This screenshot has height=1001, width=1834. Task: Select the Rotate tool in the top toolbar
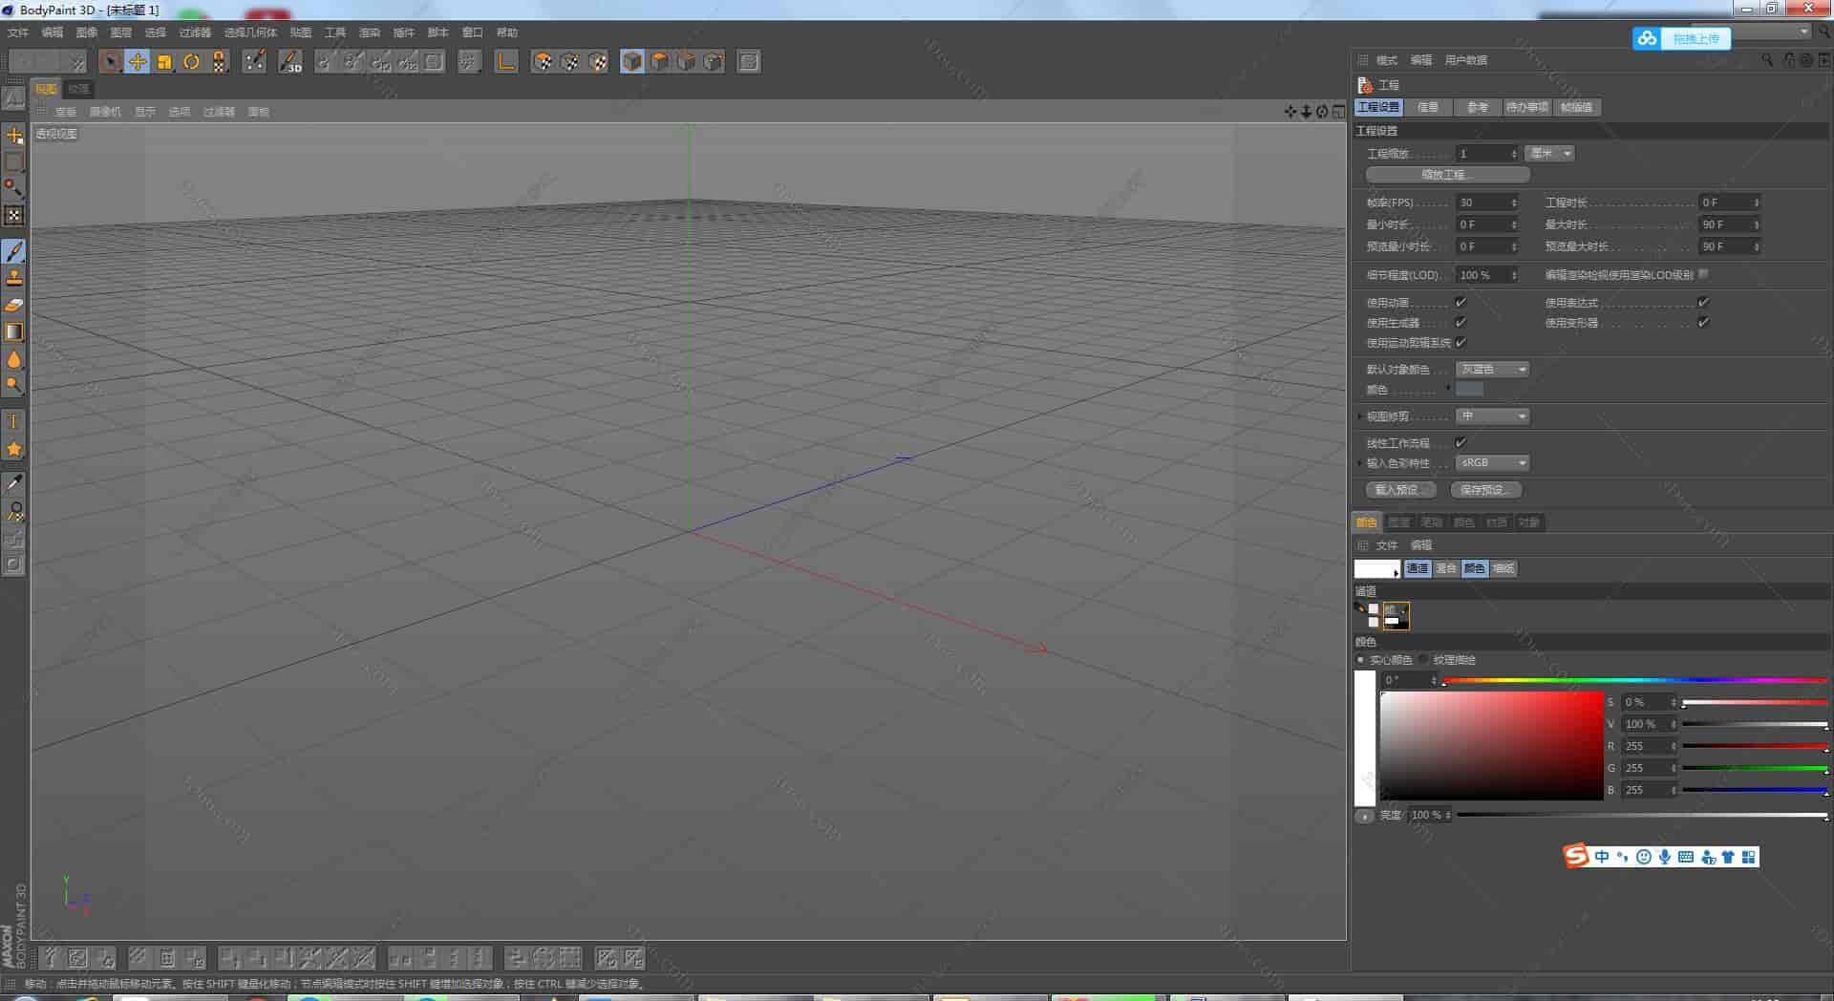[191, 62]
